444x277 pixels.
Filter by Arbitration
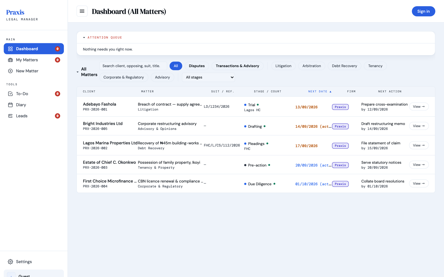(312, 66)
